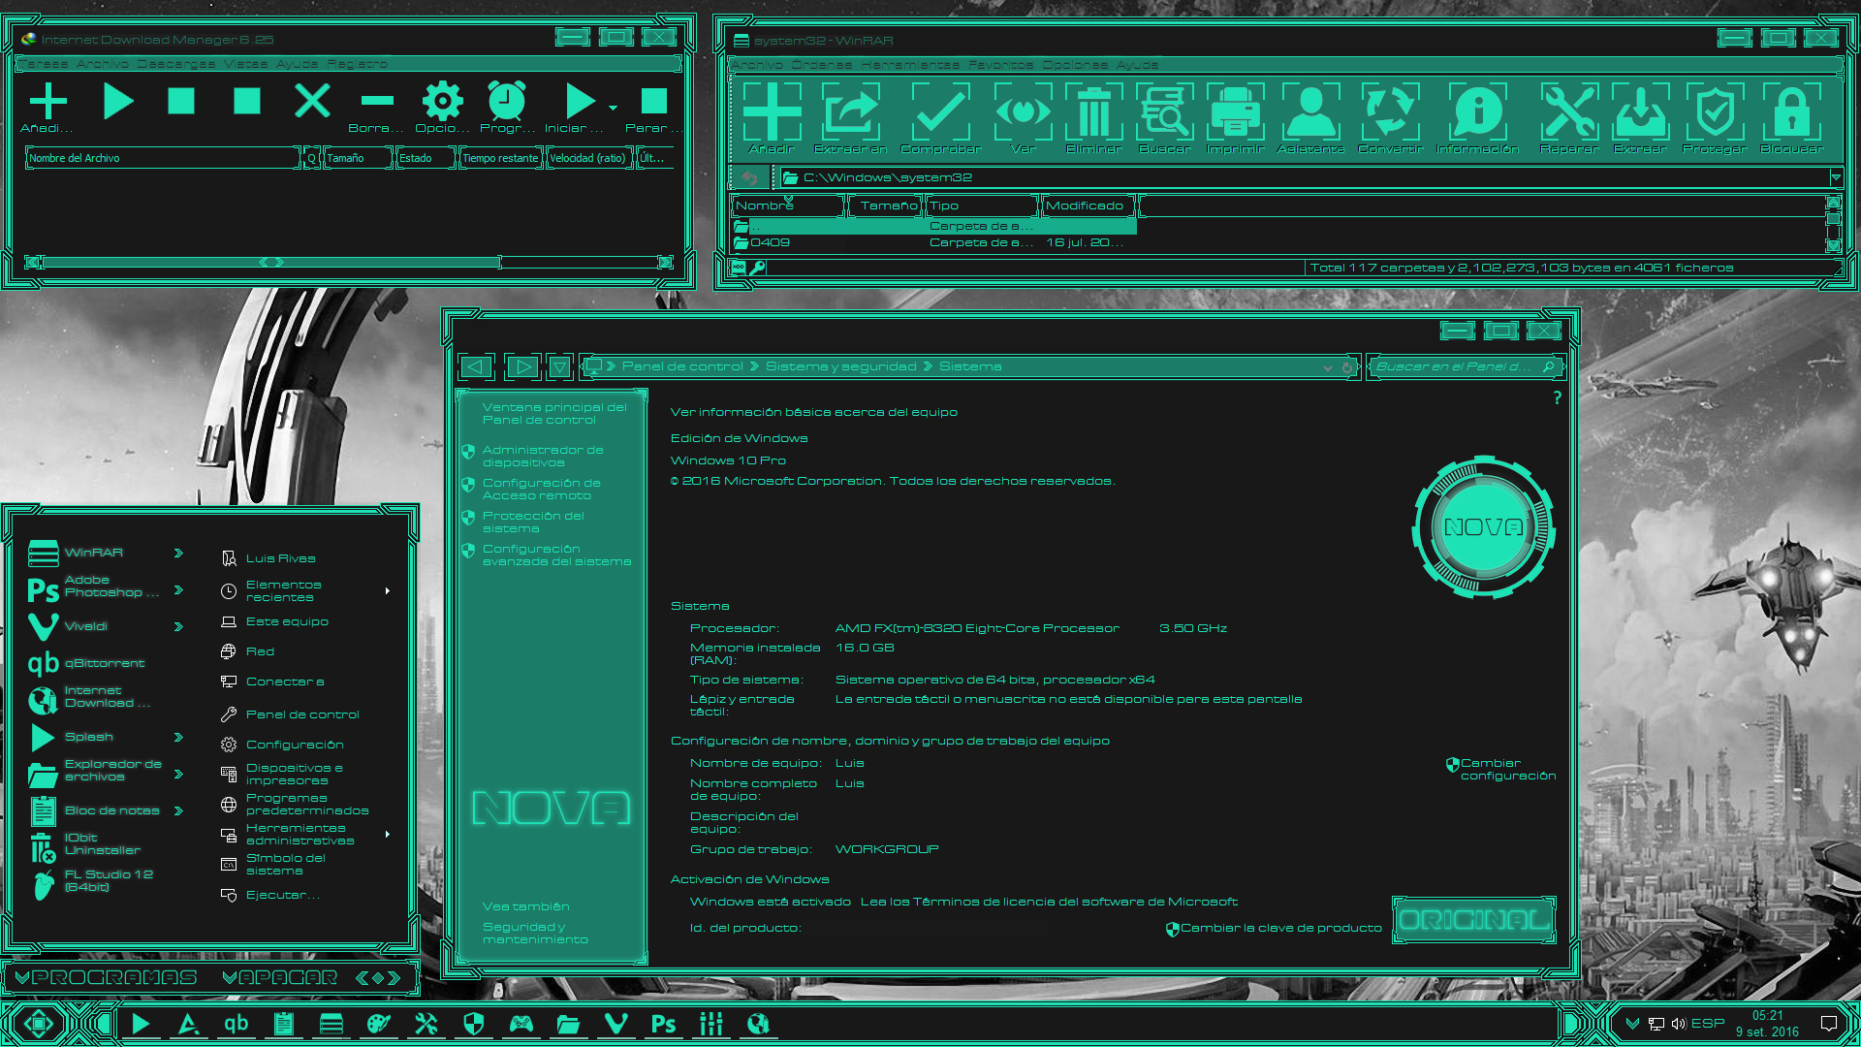Open Descargas menu in Download Manager
The width and height of the screenshot is (1861, 1047).
[x=175, y=64]
